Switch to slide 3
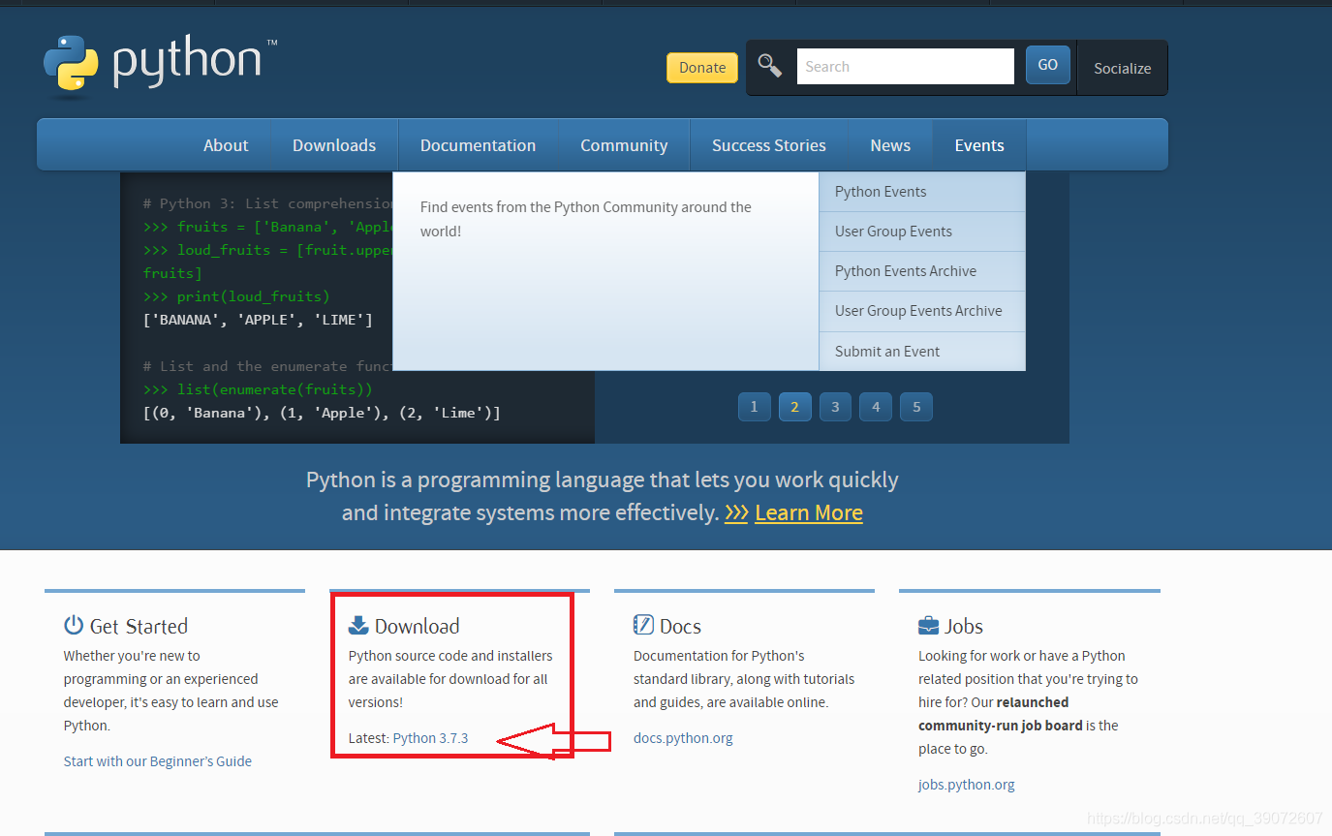Viewport: 1332px width, 836px height. coord(835,407)
